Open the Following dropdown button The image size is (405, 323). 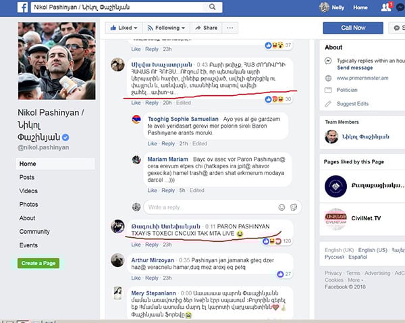[x=166, y=28]
